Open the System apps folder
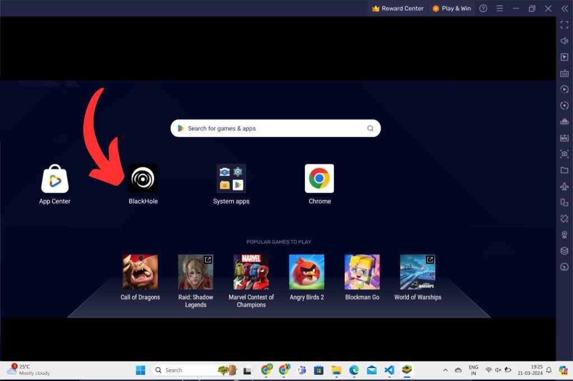This screenshot has width=573, height=381. 231,179
